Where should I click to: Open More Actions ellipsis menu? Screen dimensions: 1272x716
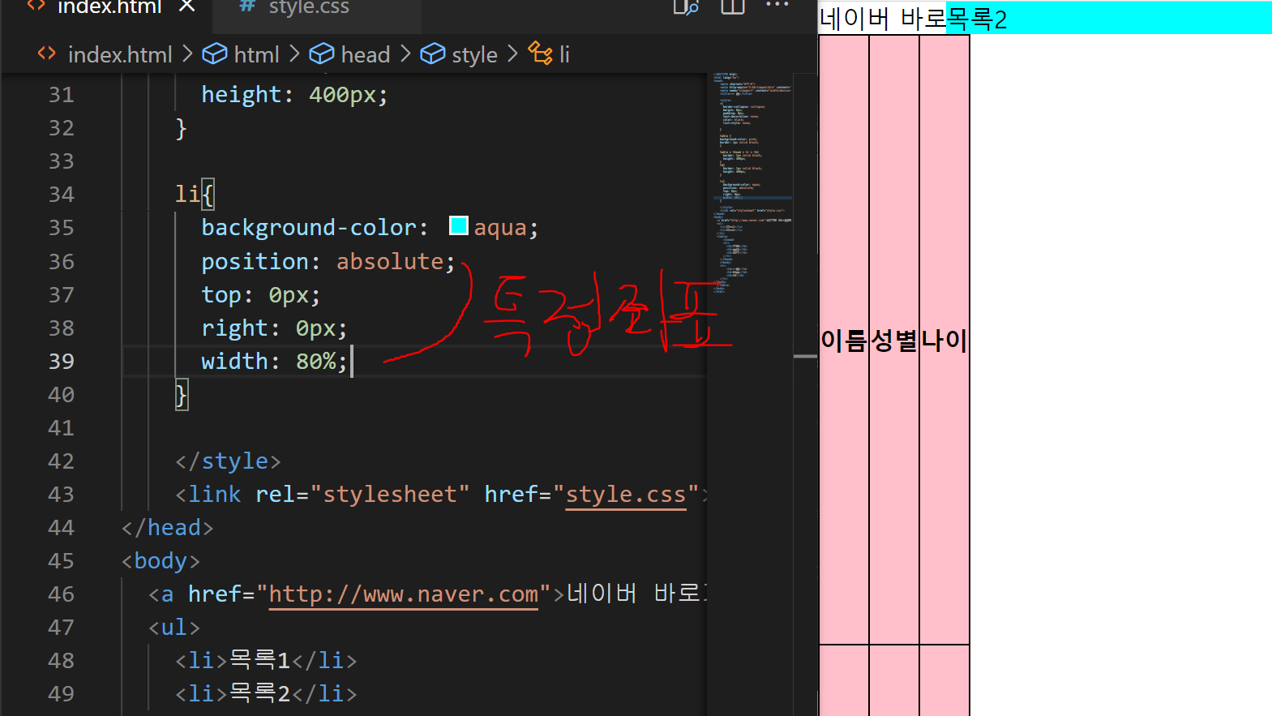777,6
